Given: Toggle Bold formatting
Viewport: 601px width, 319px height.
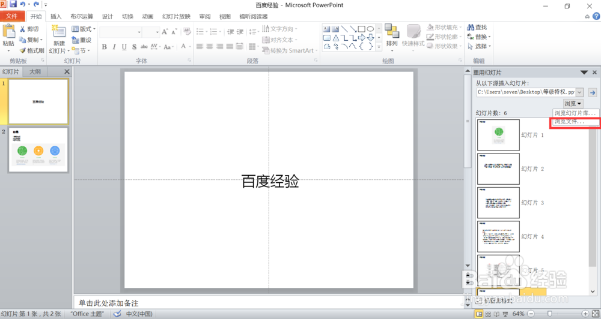Looking at the screenshot, I should (x=104, y=47).
